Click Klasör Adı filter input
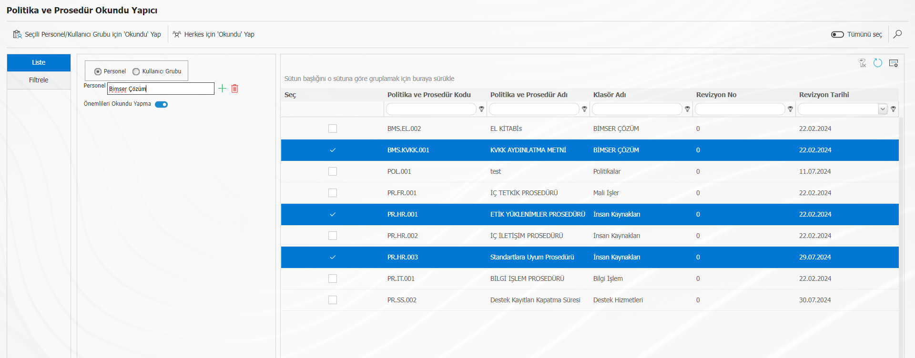Viewport: 915px width, 358px height. click(637, 109)
